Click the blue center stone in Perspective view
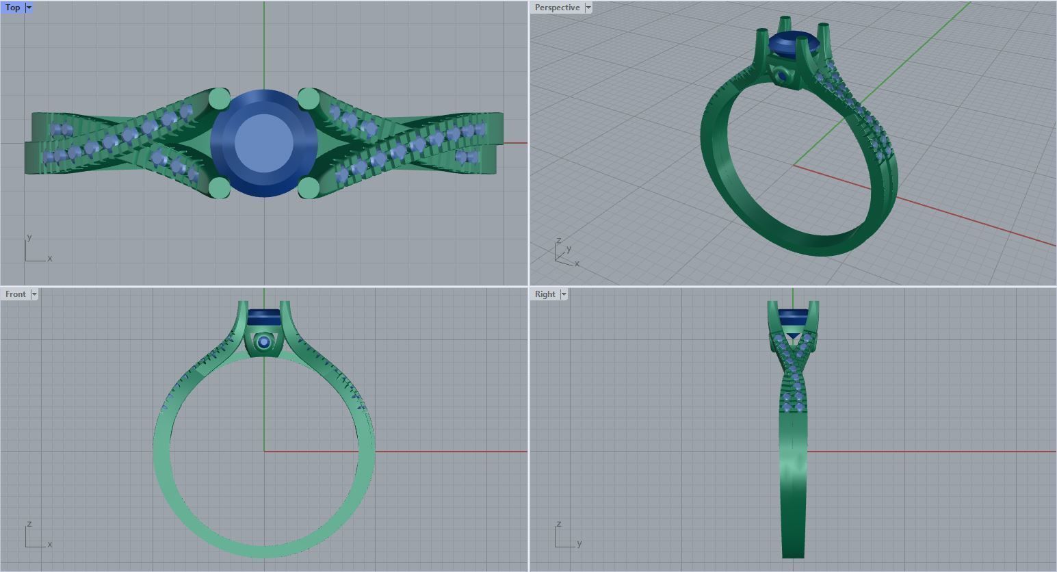Viewport: 1057px width, 572px height. point(794,45)
